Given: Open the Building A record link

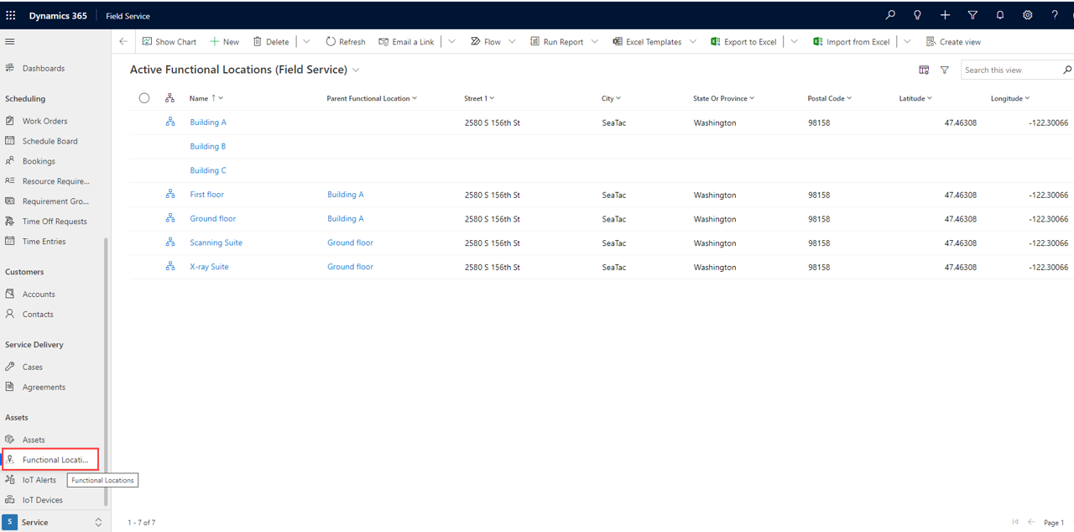Looking at the screenshot, I should [208, 123].
